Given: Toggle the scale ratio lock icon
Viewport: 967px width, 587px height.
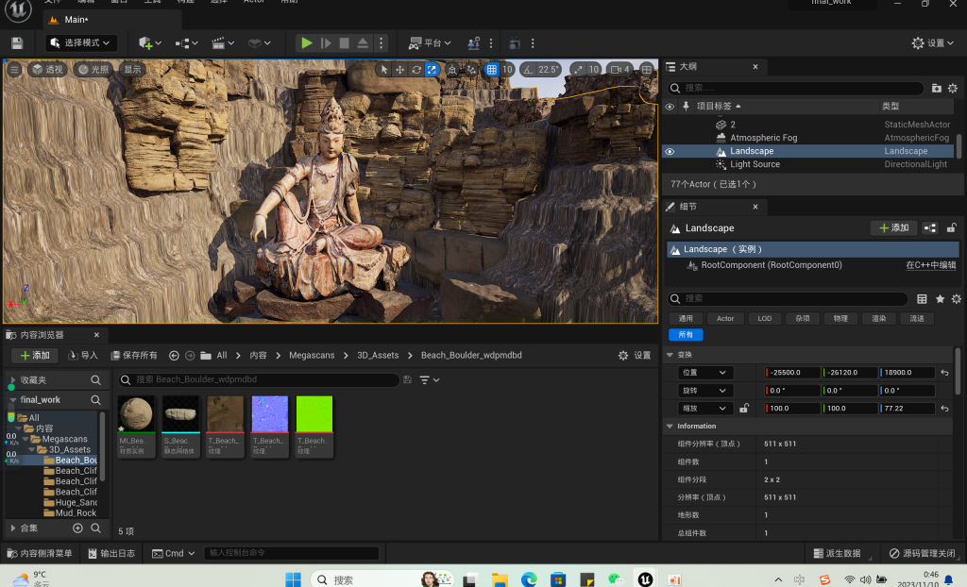Looking at the screenshot, I should pos(744,409).
